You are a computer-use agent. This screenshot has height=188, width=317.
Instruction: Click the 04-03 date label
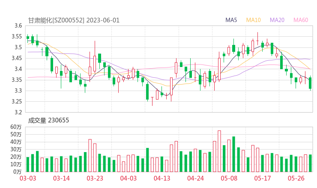pyautogui.click(x=129, y=178)
